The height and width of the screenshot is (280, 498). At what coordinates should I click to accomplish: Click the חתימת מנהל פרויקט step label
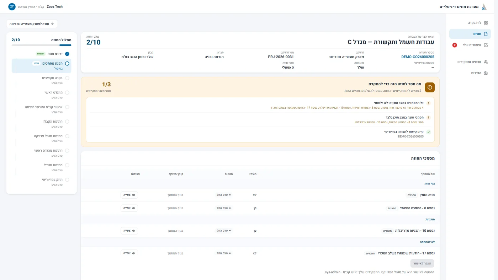click(48, 136)
